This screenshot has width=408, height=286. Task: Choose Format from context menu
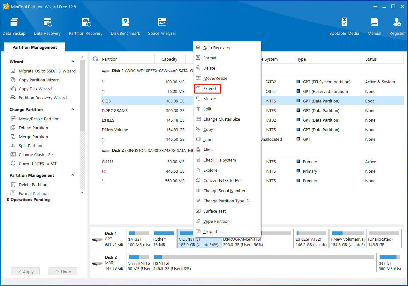tap(227, 58)
